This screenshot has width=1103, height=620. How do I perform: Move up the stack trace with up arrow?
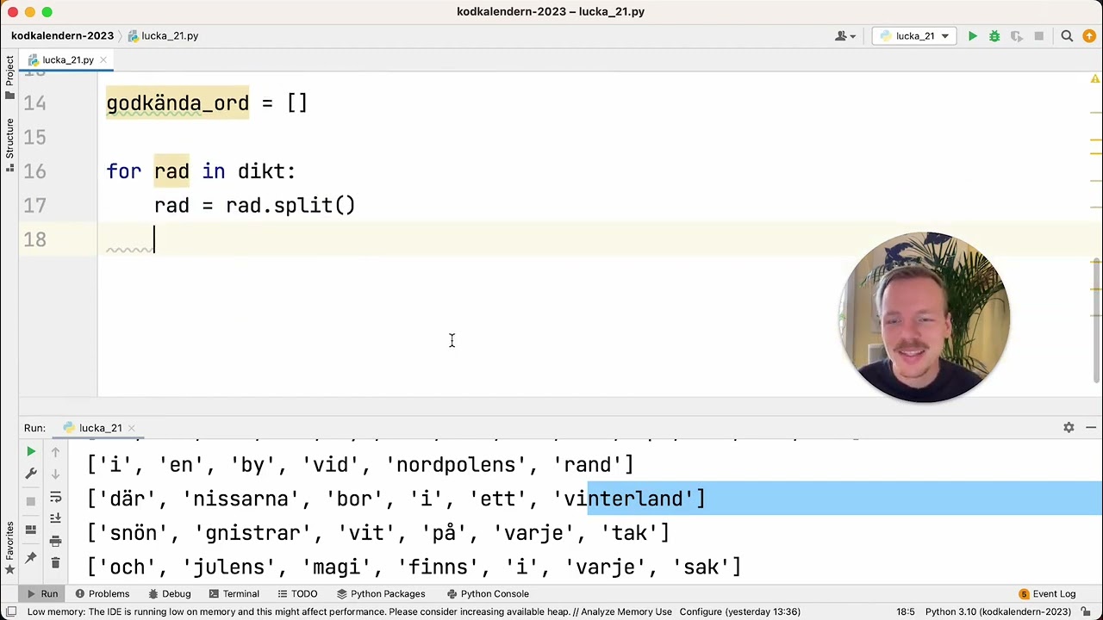click(x=55, y=451)
